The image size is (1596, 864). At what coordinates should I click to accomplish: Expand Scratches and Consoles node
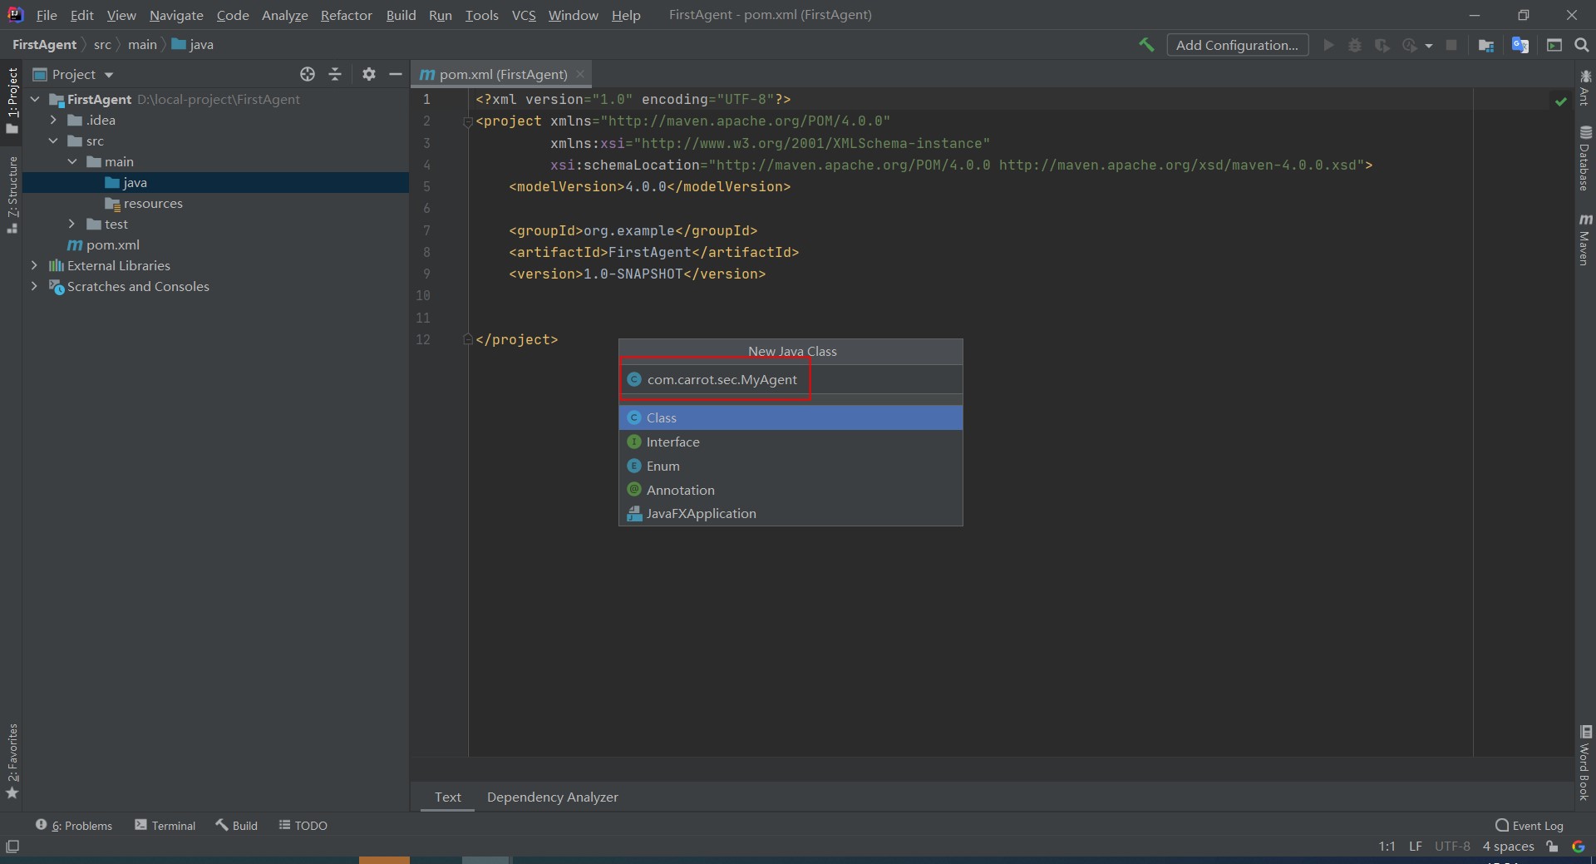(34, 286)
